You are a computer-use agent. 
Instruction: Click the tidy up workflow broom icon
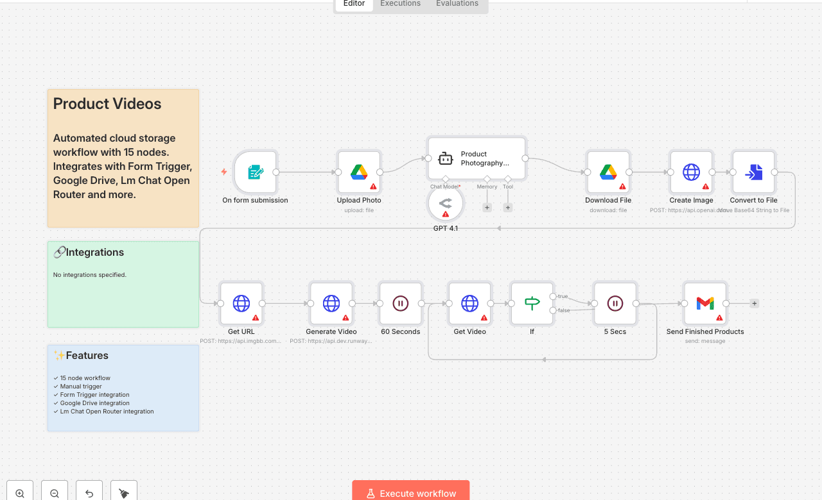pos(124,493)
